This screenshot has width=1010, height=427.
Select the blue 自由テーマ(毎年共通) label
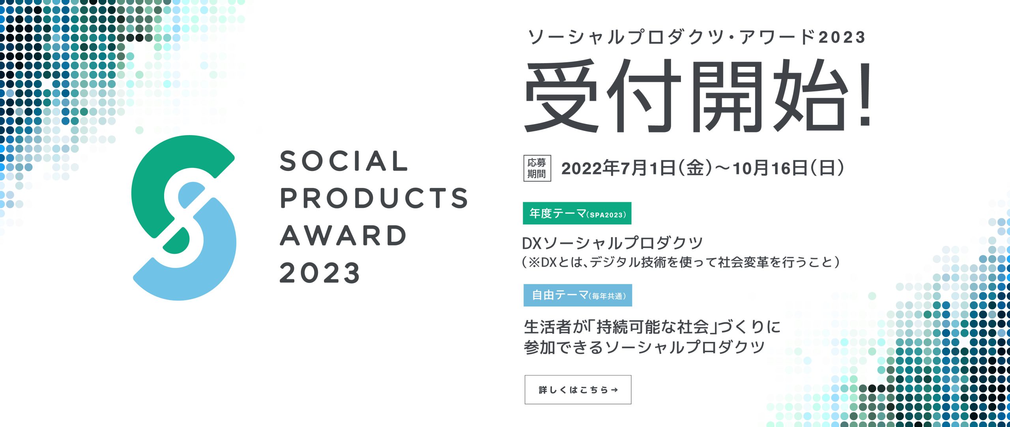point(578,295)
